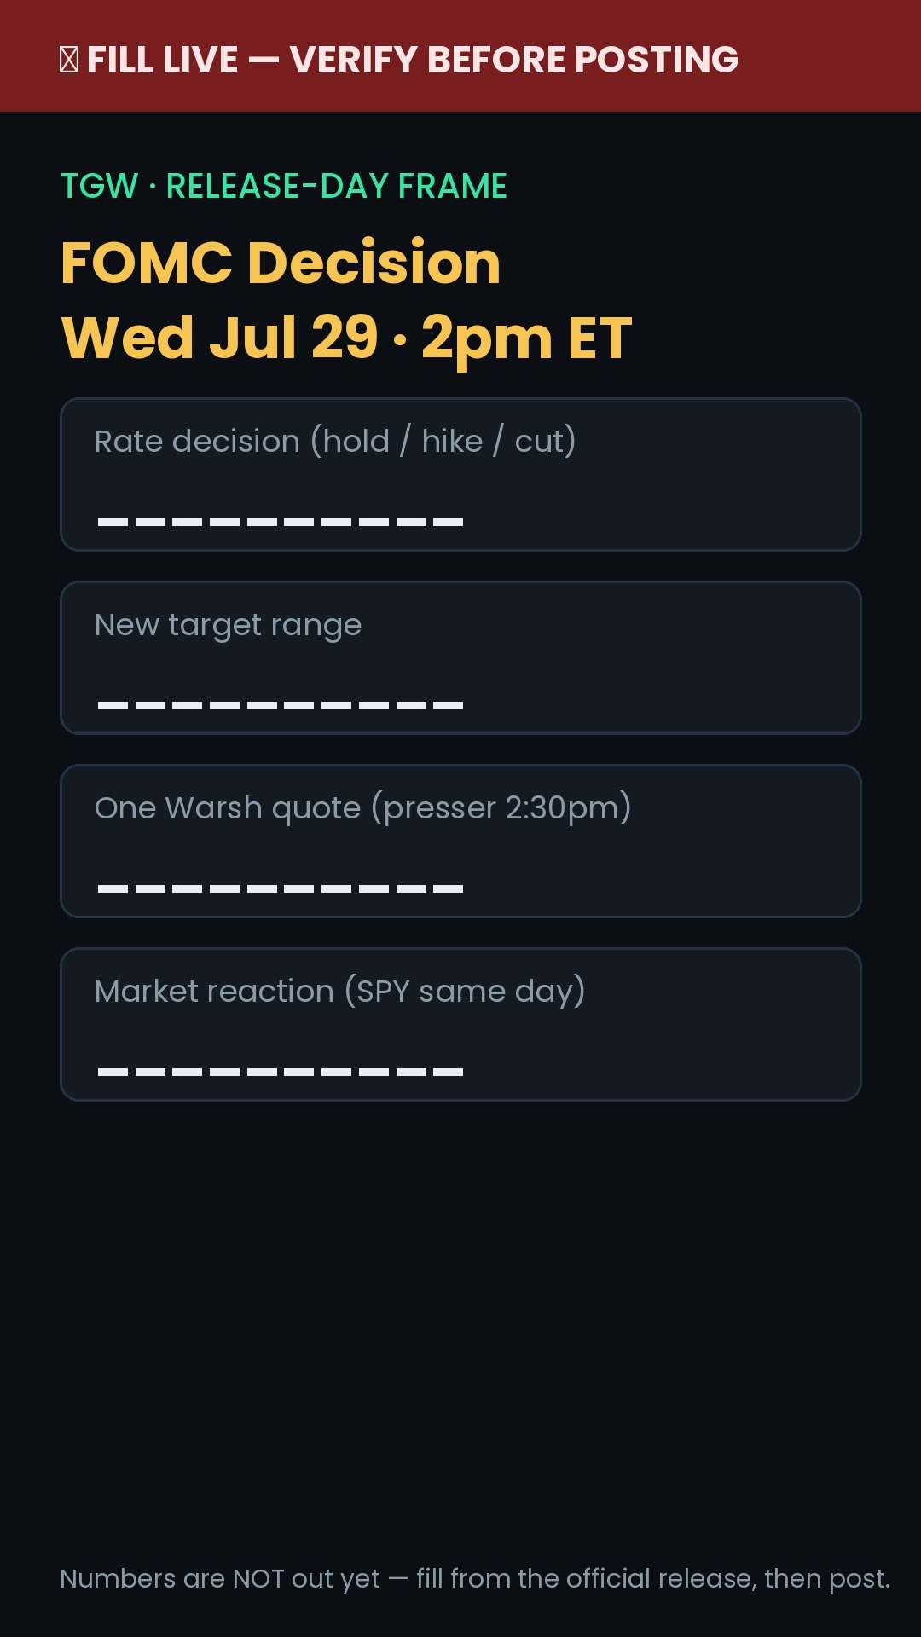Fill in the Rate decision blank line

pyautogui.click(x=281, y=522)
